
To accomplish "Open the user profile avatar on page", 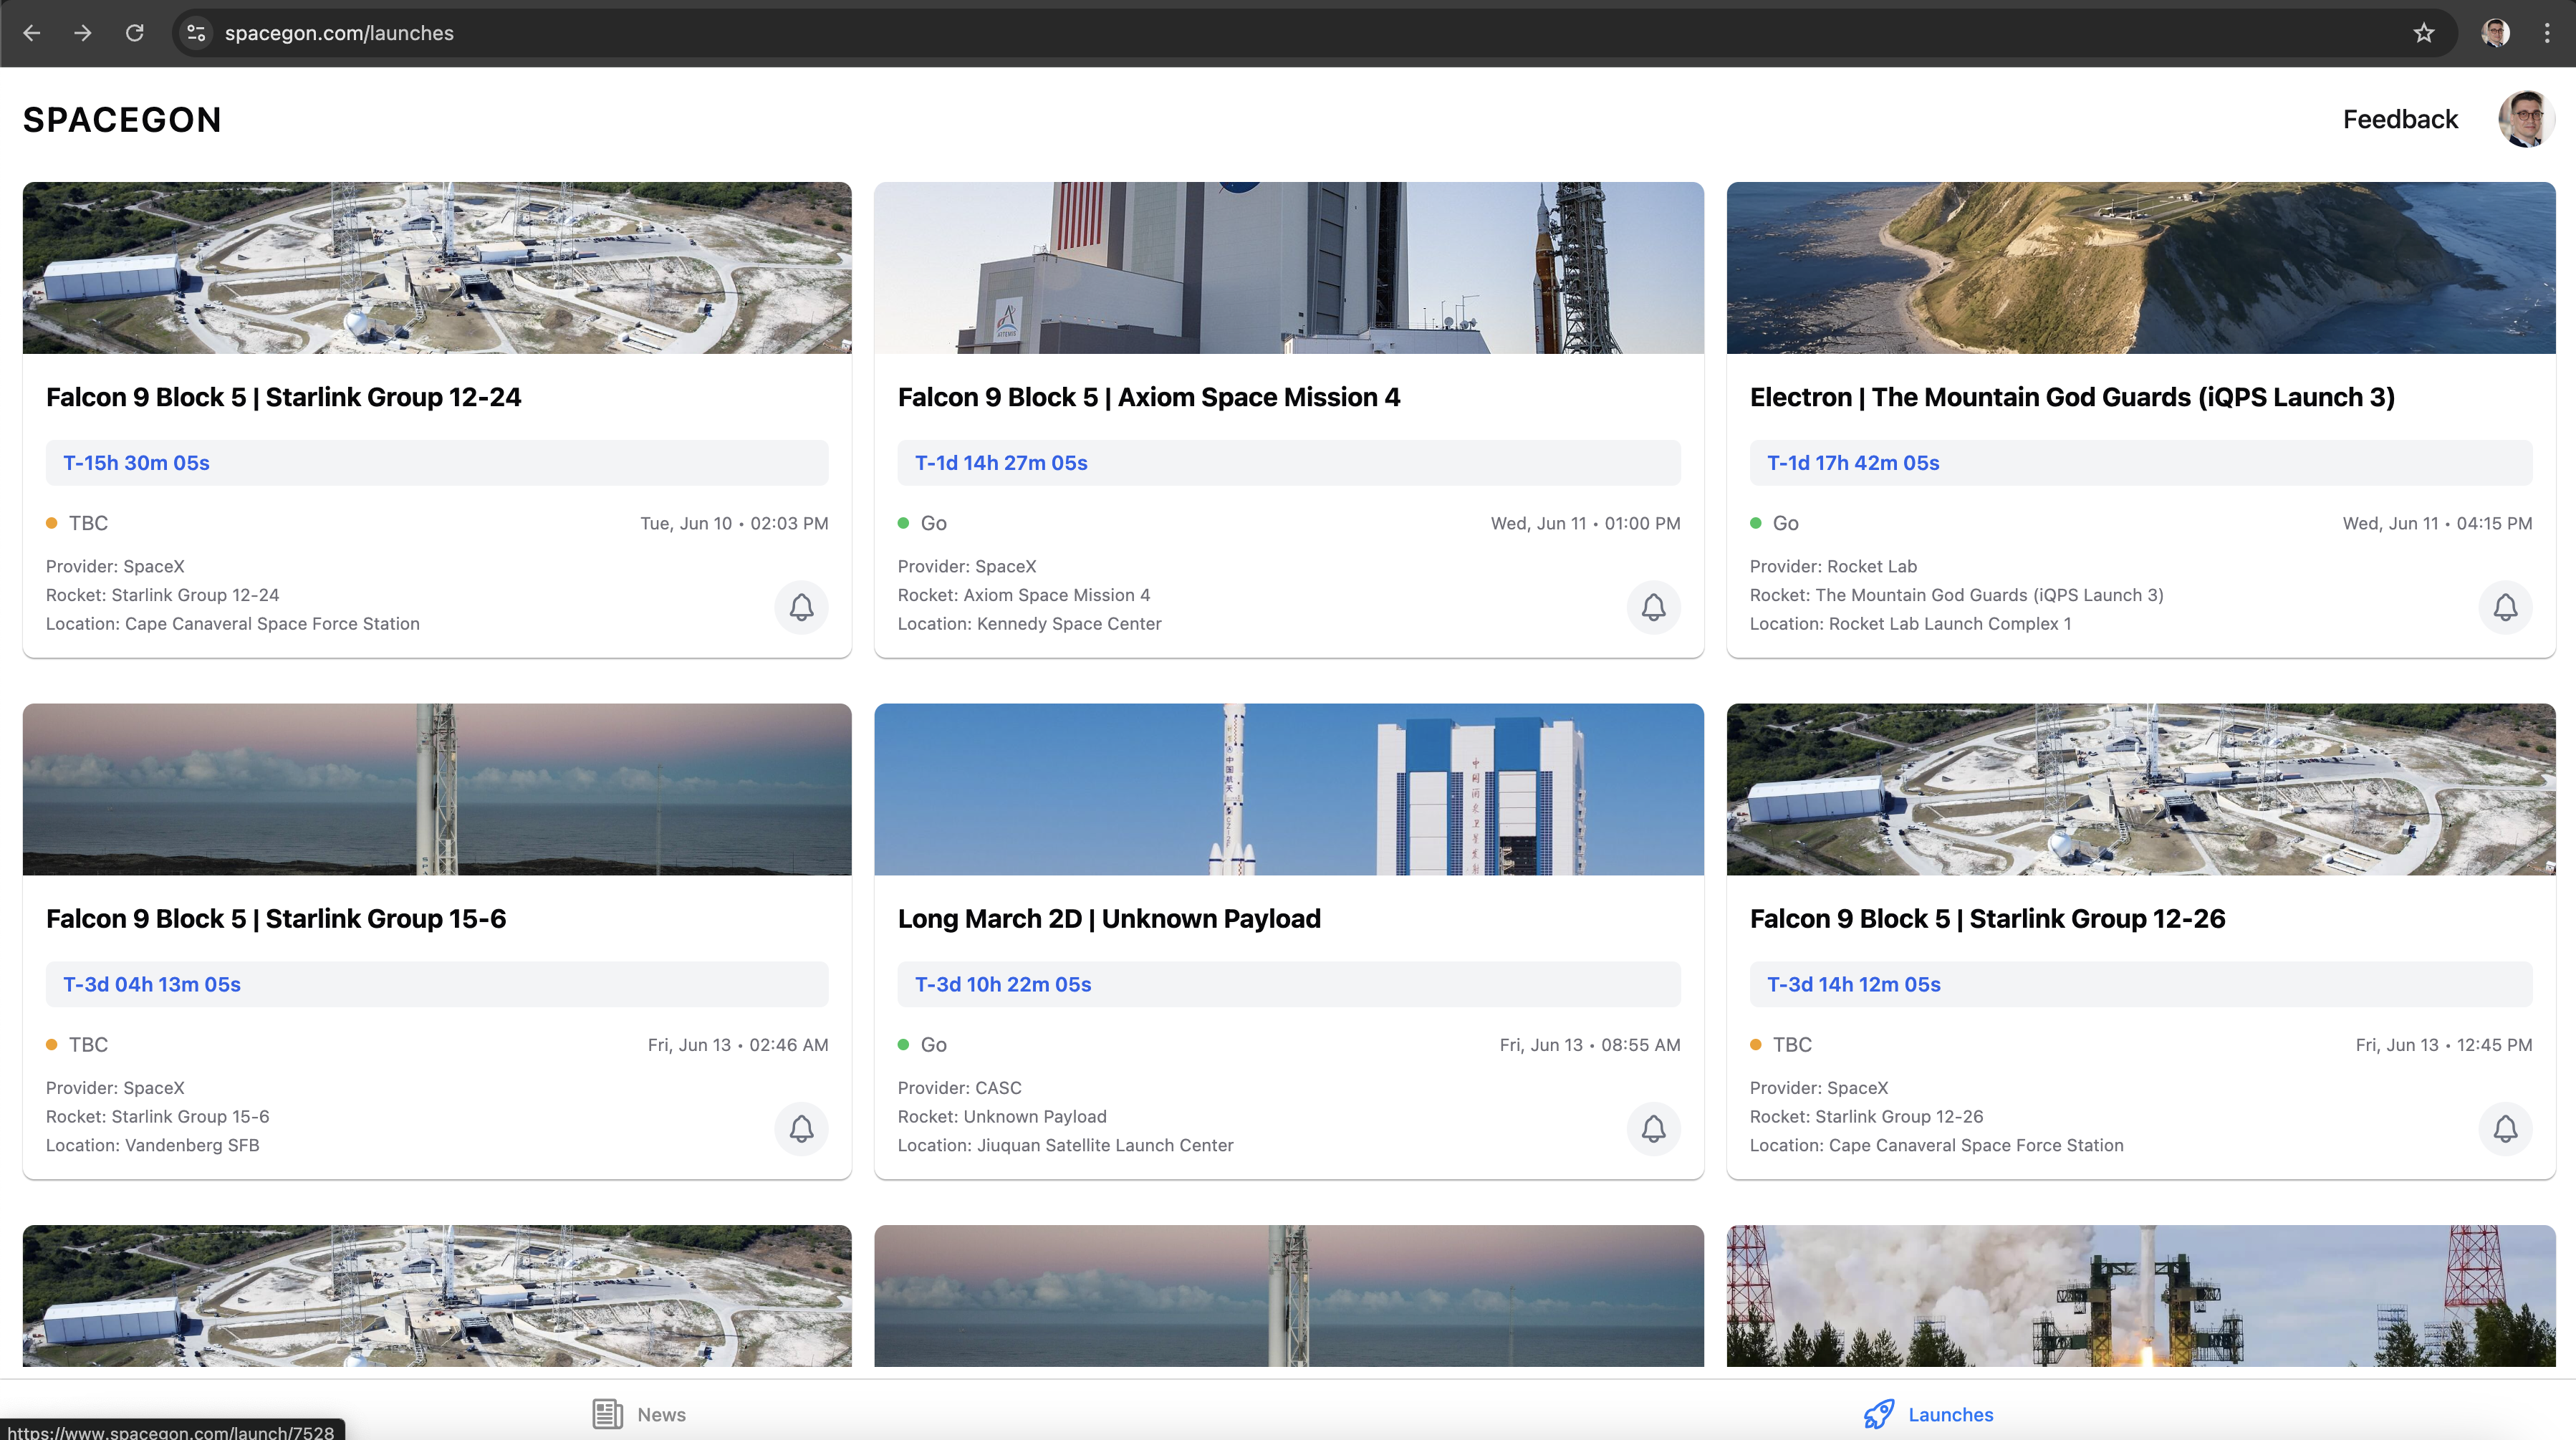I will click(x=2526, y=120).
